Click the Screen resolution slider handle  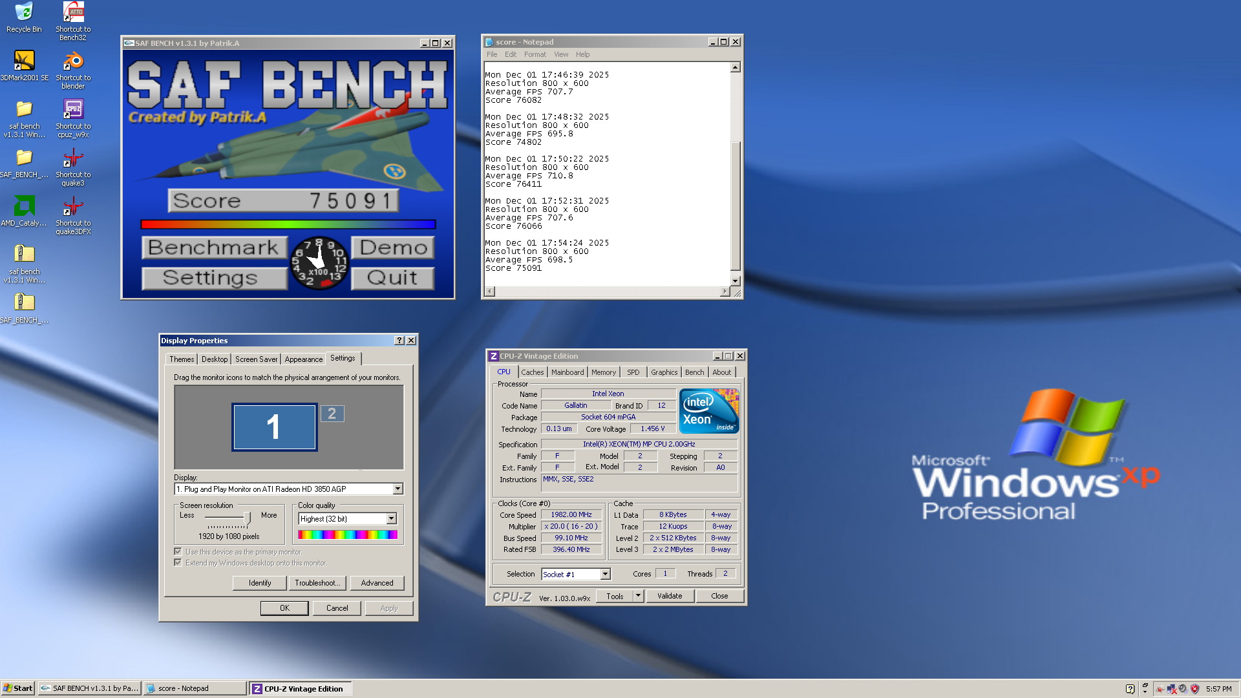tap(247, 518)
